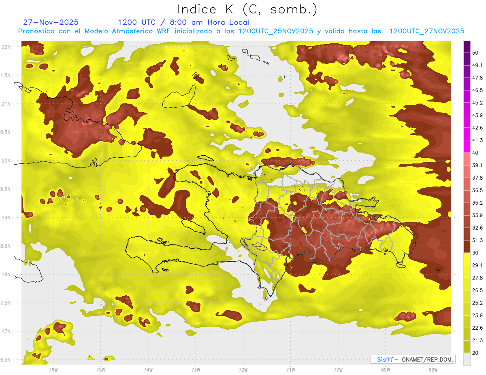Click the '7.5N' latitude tick label
Image resolution: width=486 pixels, height=375 pixels.
[x=6, y=303]
